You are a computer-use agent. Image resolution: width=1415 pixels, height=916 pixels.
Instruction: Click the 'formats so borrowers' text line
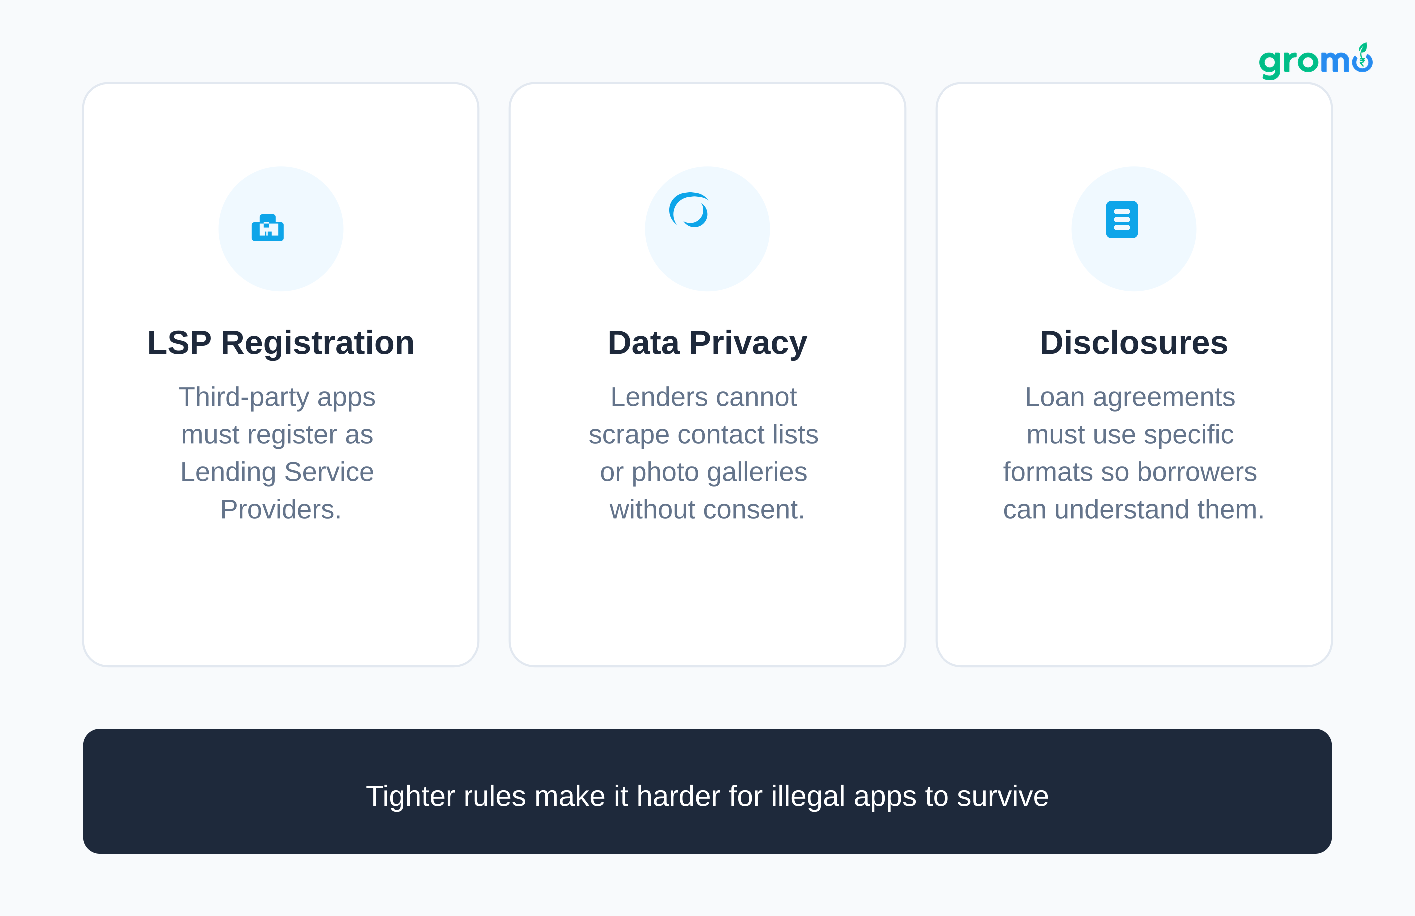[x=1130, y=472]
